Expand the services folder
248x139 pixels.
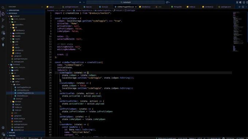pyautogui.click(x=26, y=102)
